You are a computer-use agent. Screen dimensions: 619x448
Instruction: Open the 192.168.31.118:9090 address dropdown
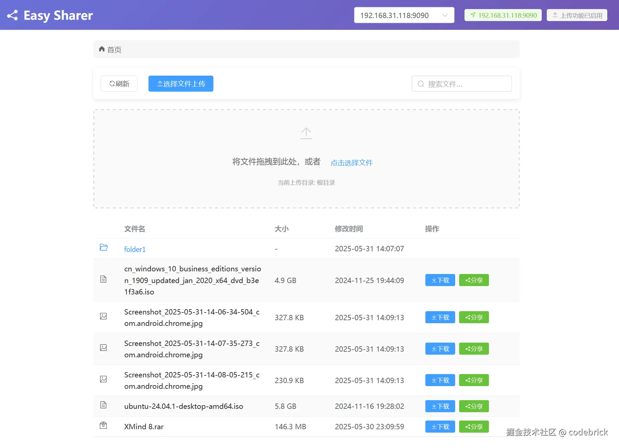coord(404,15)
